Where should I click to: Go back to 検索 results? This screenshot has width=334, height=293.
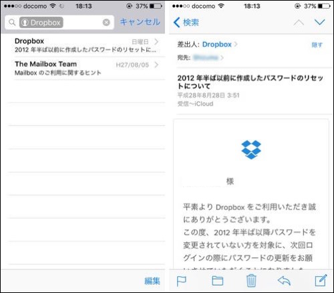[186, 23]
